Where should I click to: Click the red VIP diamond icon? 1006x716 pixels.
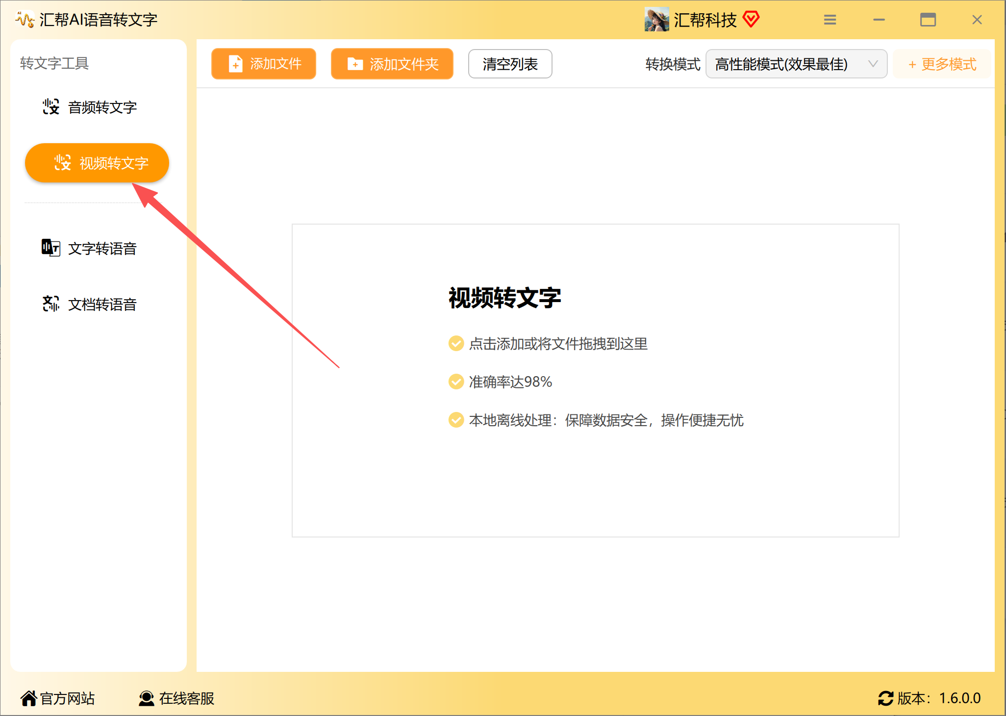[x=751, y=19]
